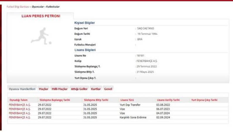Open FENERBAHÇE A.Ş. in the 04.07.2024 Vize row
233x132 pixels.
pyautogui.click(x=20, y=113)
